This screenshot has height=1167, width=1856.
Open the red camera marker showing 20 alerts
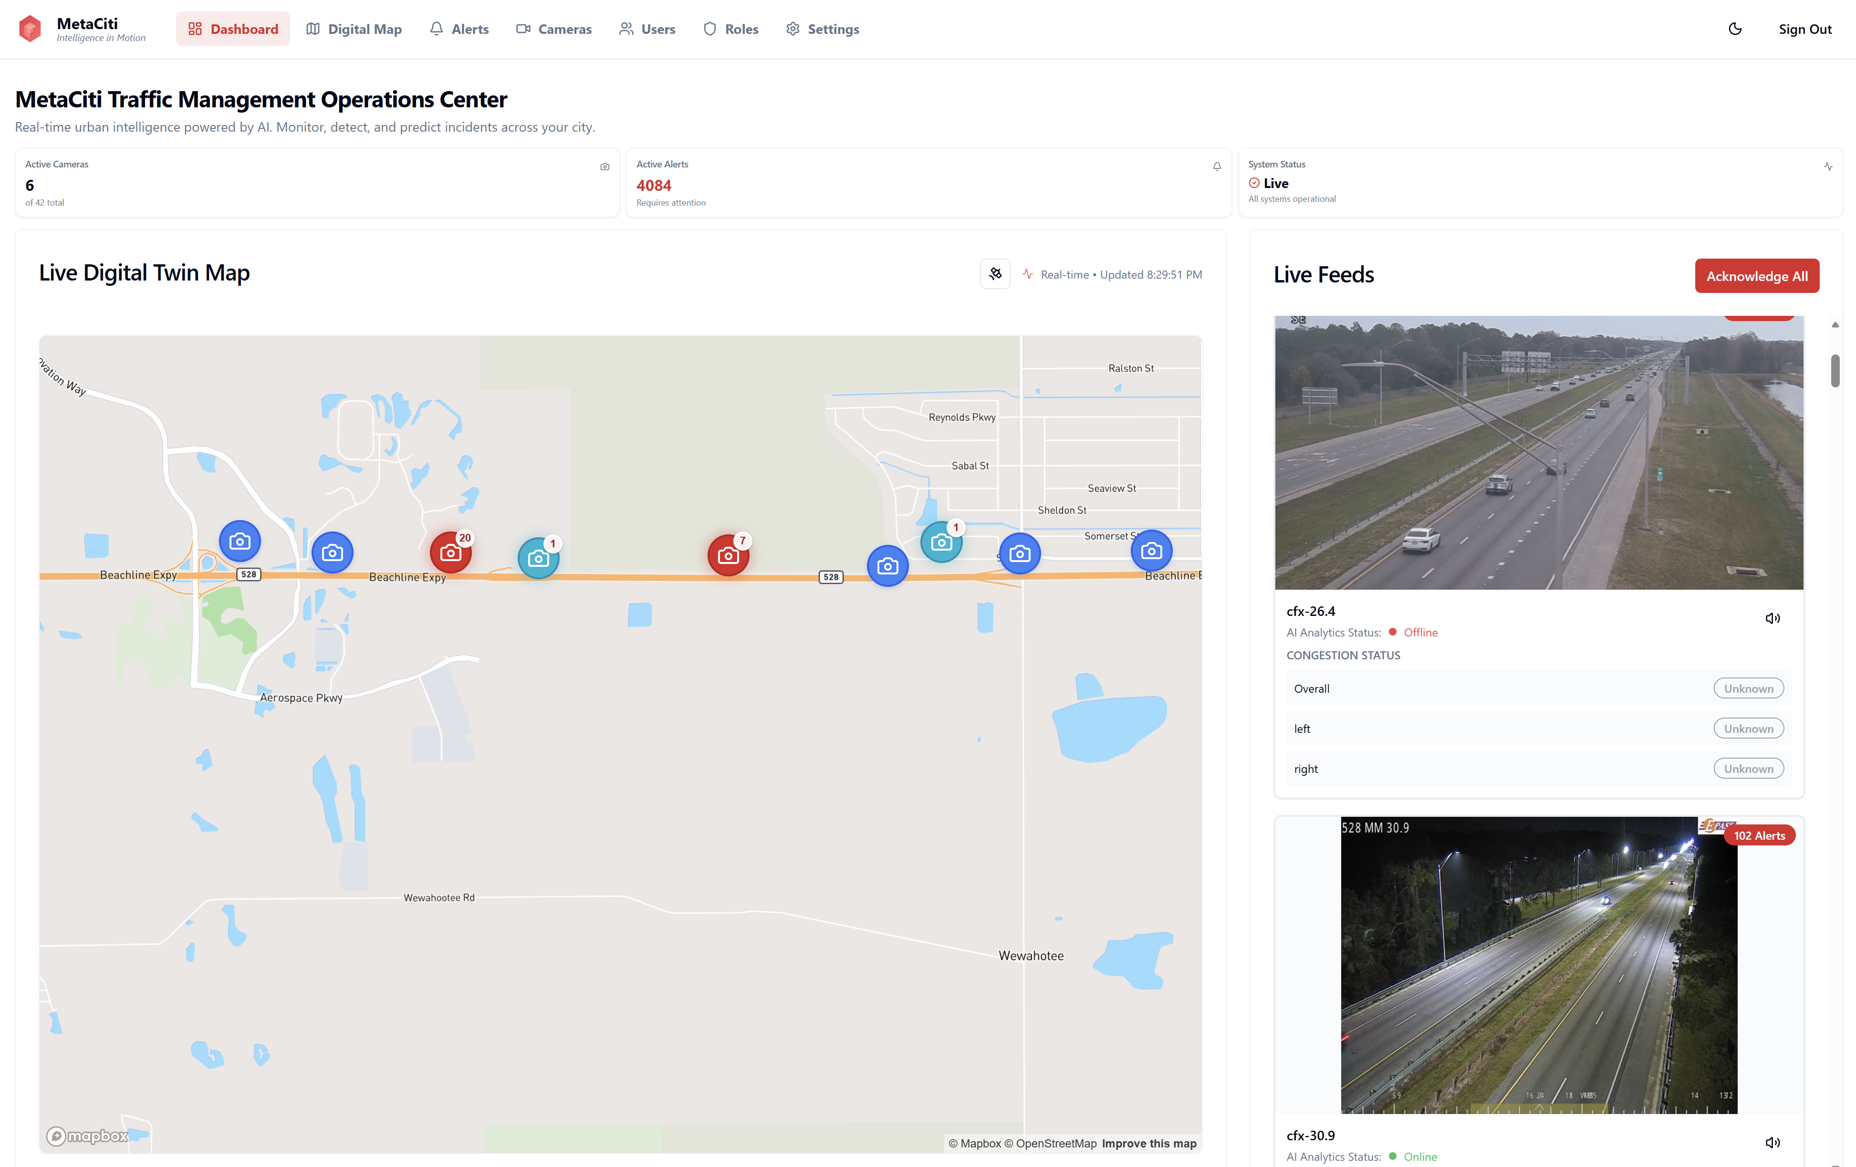pyautogui.click(x=451, y=552)
